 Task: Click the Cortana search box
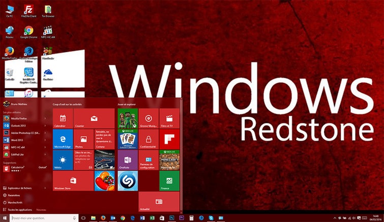click(x=44, y=218)
